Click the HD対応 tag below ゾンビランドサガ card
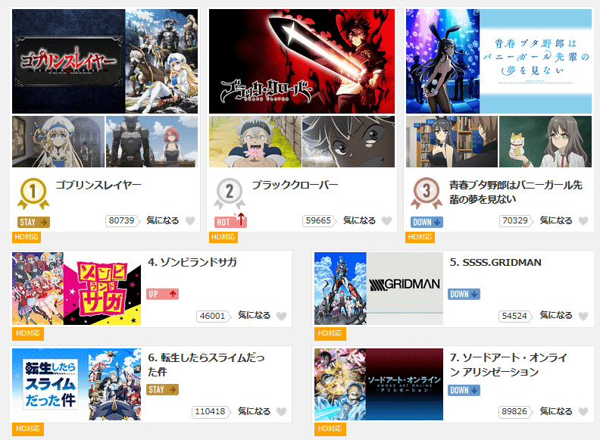 pos(28,333)
